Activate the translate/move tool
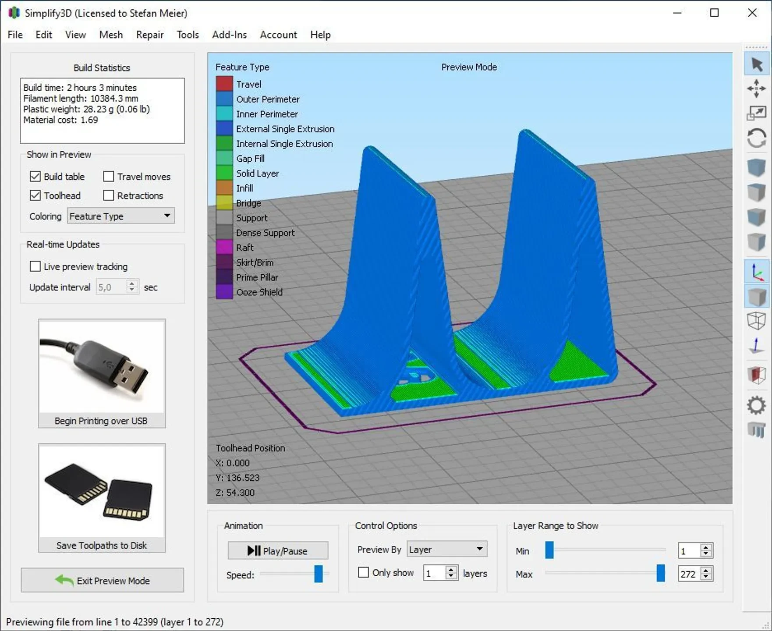Screen dimensions: 772x631 757,89
